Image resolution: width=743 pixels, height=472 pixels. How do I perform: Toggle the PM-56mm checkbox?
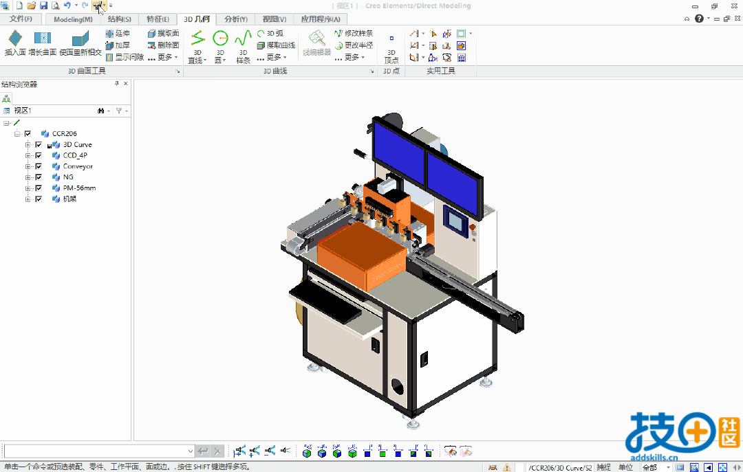point(39,188)
